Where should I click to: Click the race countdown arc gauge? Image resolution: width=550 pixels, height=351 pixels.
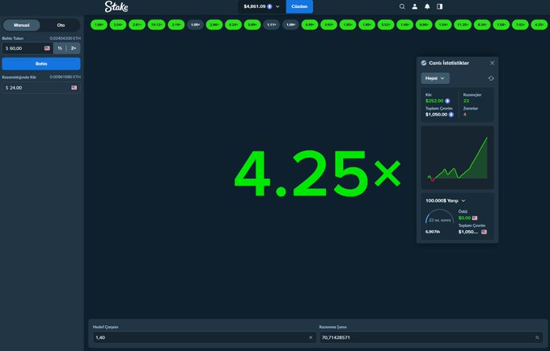439,217
